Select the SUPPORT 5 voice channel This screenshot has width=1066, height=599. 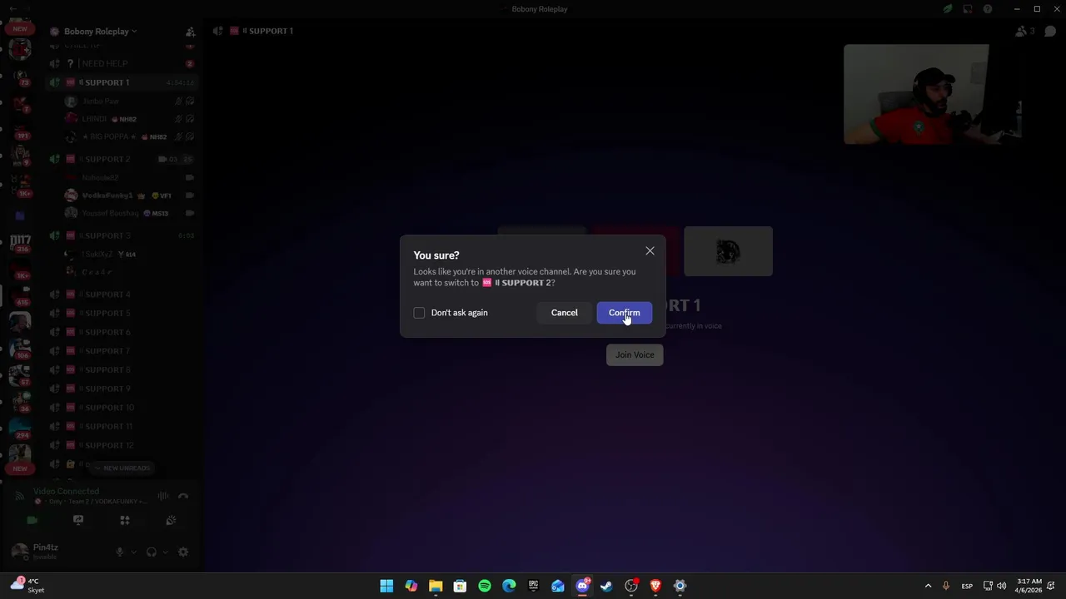click(x=122, y=314)
